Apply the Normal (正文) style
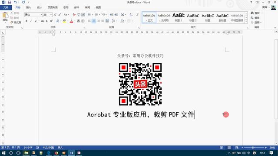The width and height of the screenshot is (278, 156). click(149, 17)
